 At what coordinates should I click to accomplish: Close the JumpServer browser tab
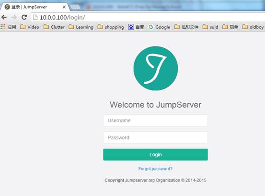pyautogui.click(x=64, y=7)
